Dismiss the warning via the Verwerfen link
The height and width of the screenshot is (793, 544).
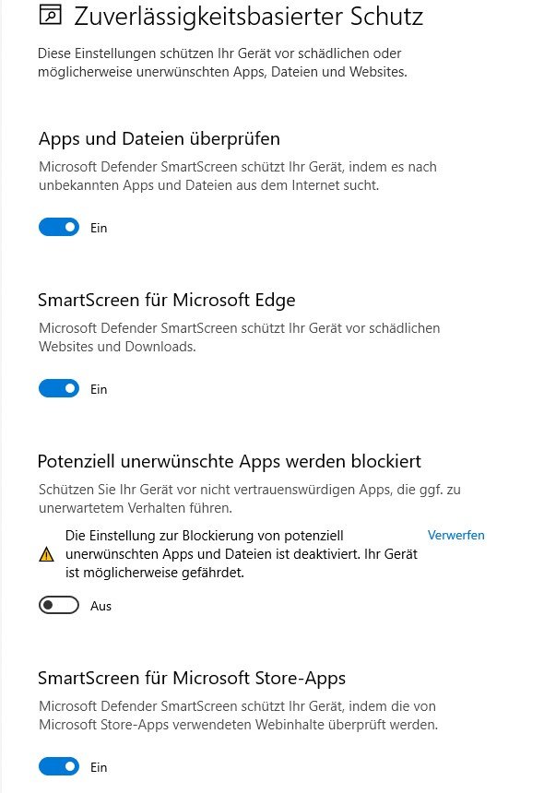pos(455,535)
